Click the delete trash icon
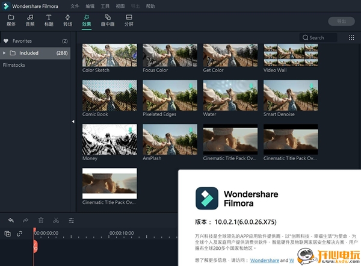Image resolution: width=361 pixels, height=266 pixels. click(41, 220)
